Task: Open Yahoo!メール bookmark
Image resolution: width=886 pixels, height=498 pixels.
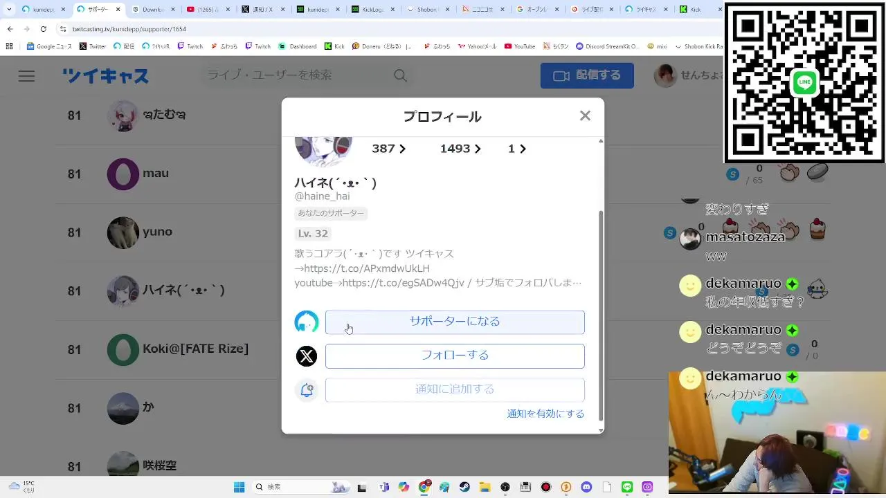Action: tap(477, 46)
